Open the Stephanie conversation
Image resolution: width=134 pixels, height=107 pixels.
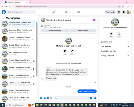pos(18,31)
